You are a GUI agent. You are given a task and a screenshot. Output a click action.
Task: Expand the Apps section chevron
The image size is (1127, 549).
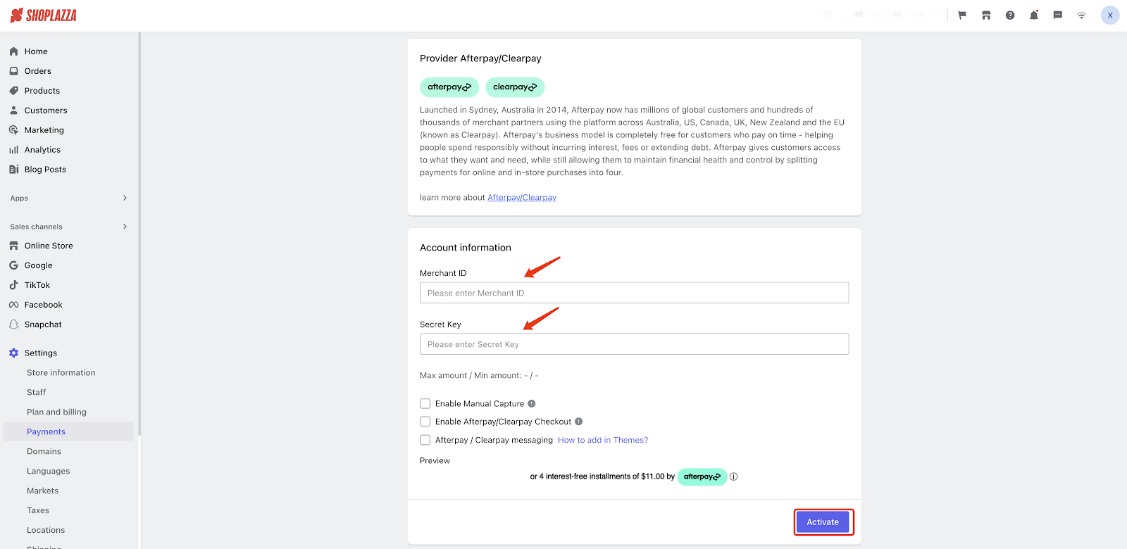[x=125, y=198]
